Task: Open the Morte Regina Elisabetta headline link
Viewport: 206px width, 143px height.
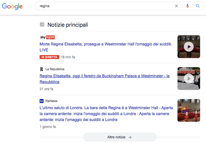Action: [106, 47]
